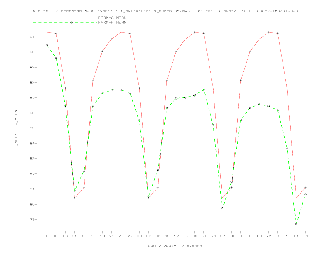The height and width of the screenshot is (257, 333).
Task: Click x-axis tick label 39
Action: click(167, 236)
